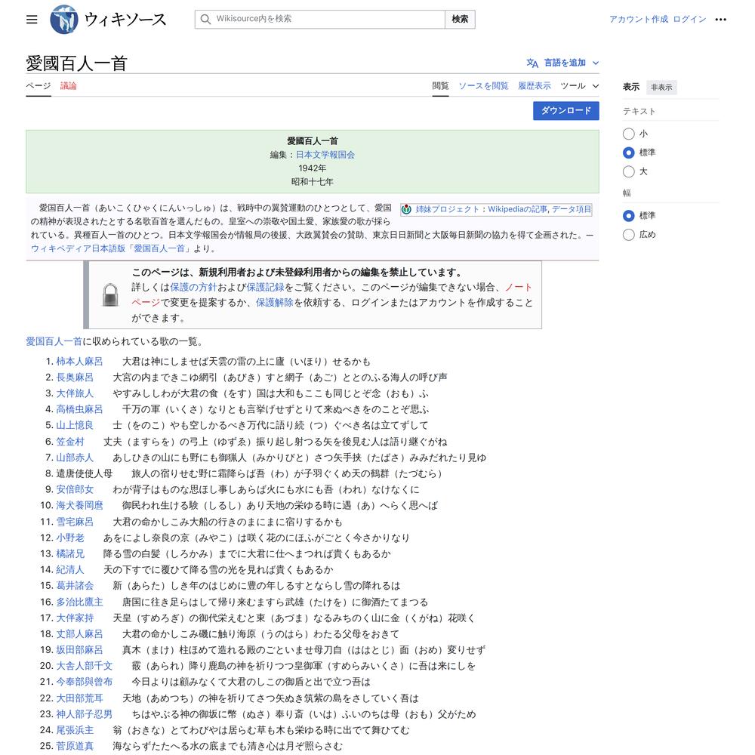Open poet link 大舎人部千文
The width and height of the screenshot is (755, 755).
(85, 667)
